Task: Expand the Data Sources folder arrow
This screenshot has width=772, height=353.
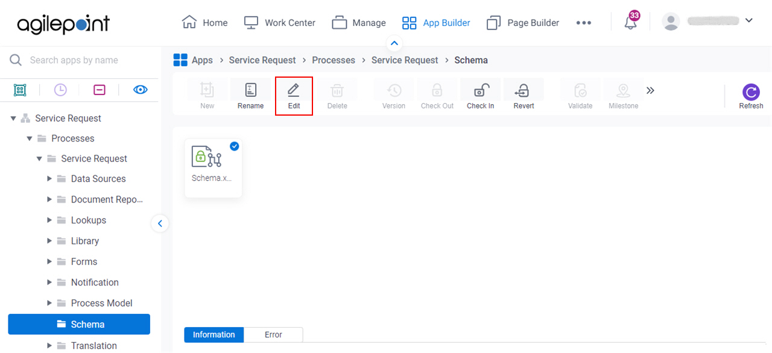Action: [x=49, y=179]
